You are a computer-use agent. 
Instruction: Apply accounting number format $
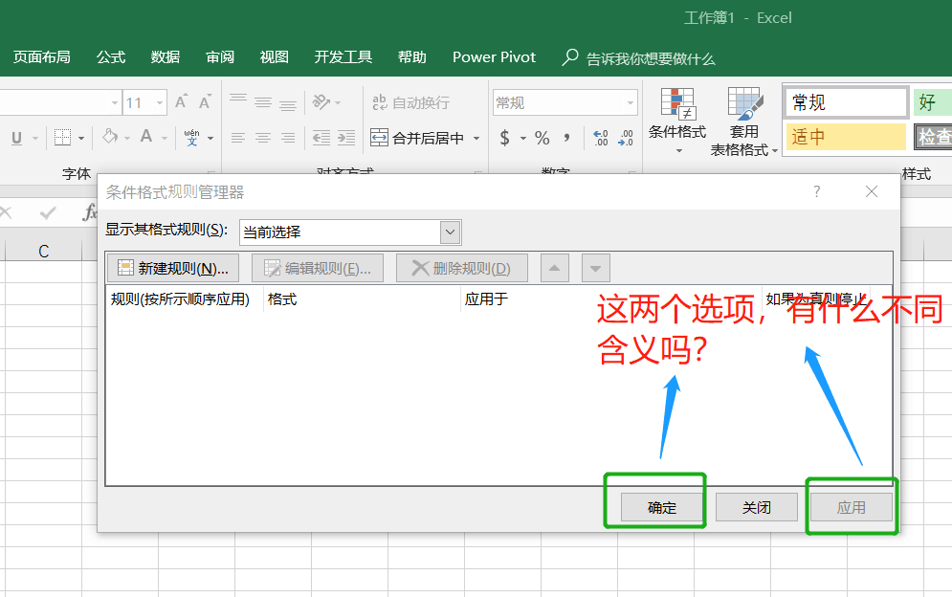(504, 138)
